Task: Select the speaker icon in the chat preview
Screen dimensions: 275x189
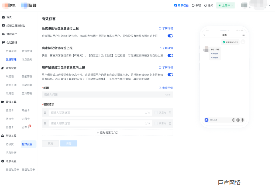Action: coord(233,120)
